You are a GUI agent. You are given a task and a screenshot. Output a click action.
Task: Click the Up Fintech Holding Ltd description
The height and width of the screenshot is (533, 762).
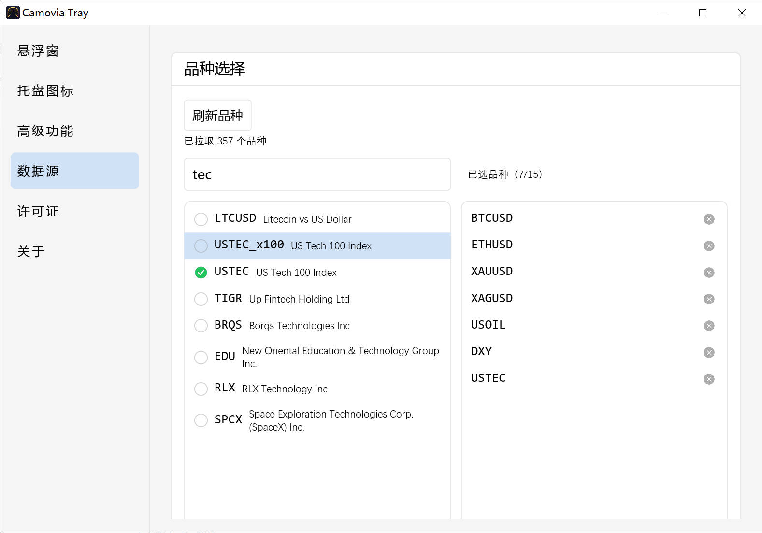299,299
